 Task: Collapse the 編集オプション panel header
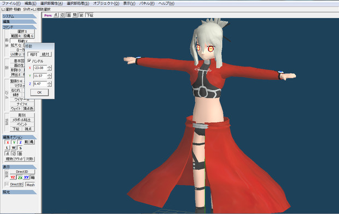click(x=20, y=137)
